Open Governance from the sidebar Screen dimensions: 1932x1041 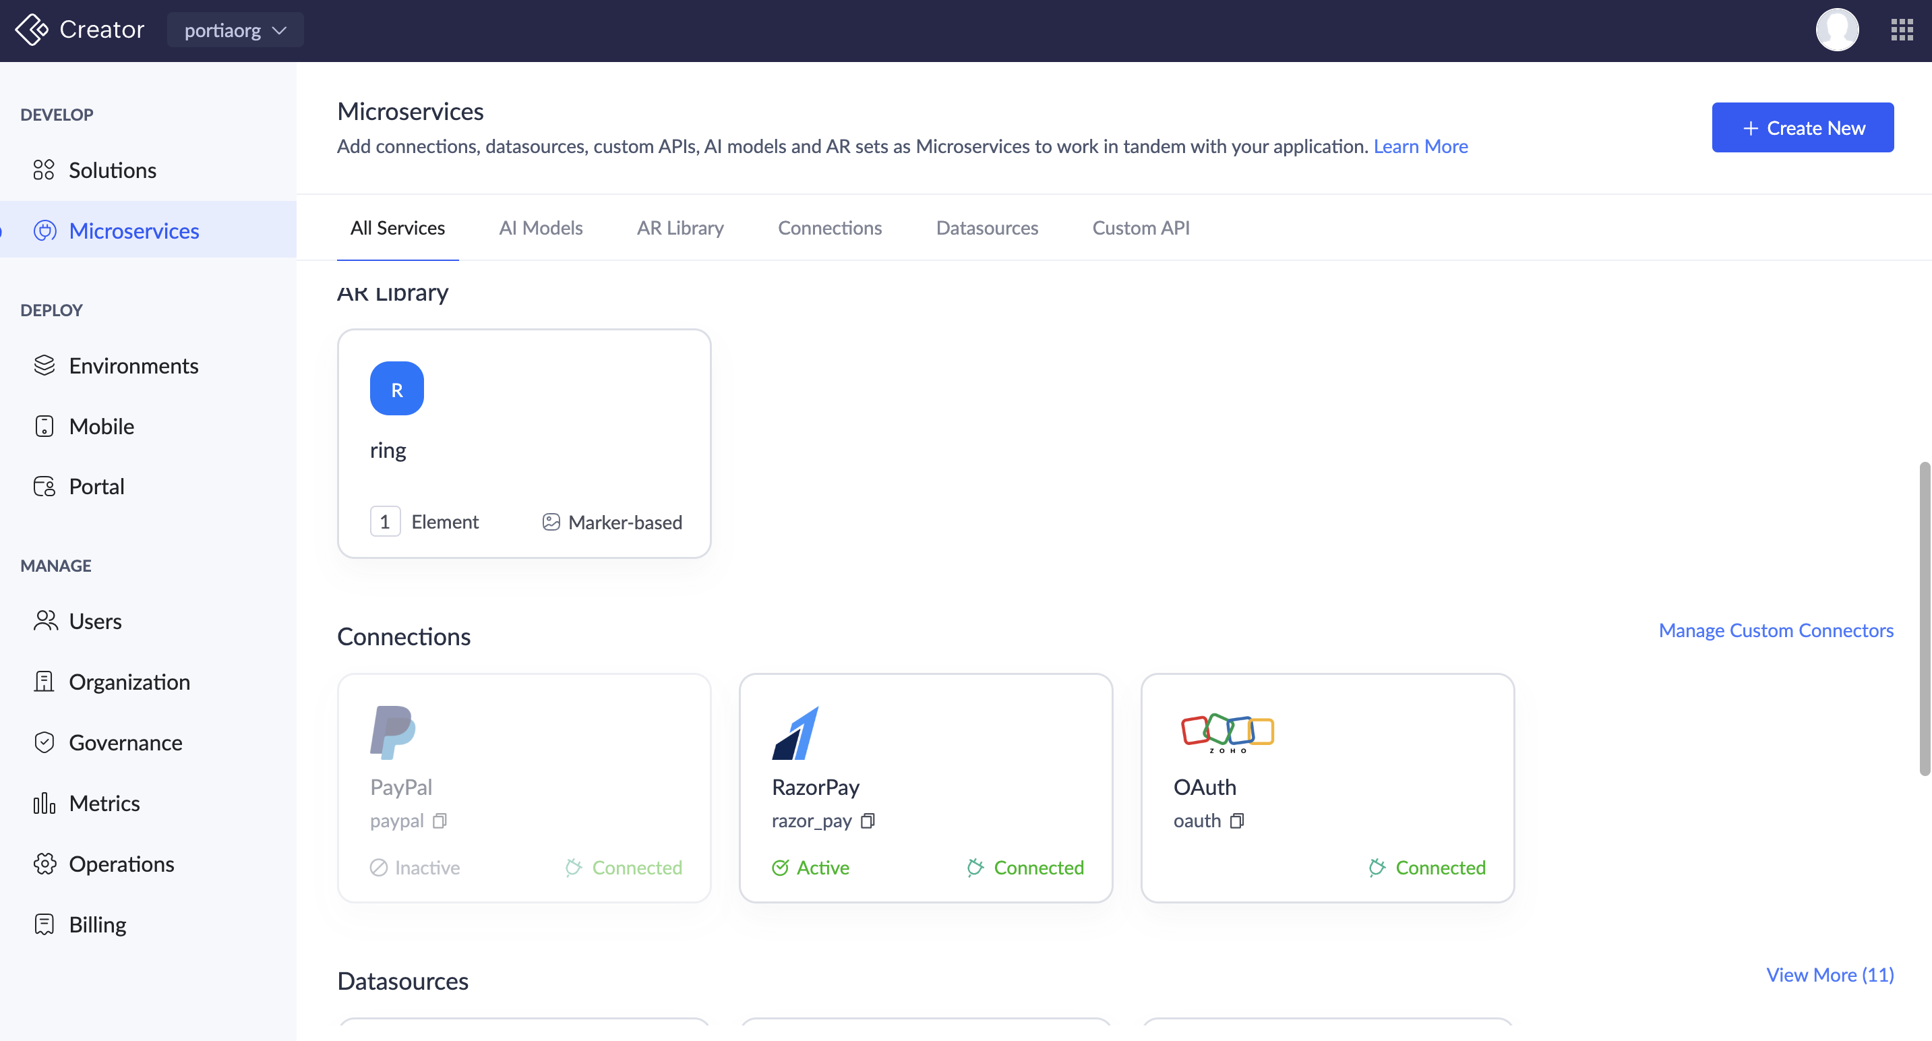tap(125, 742)
